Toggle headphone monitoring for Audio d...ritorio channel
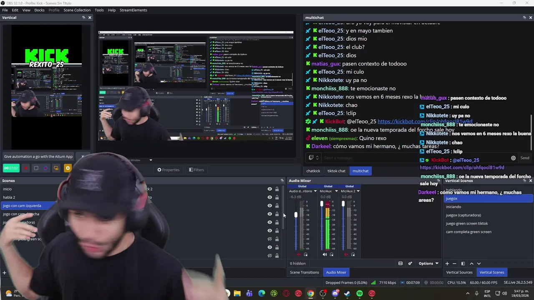 click(x=306, y=254)
